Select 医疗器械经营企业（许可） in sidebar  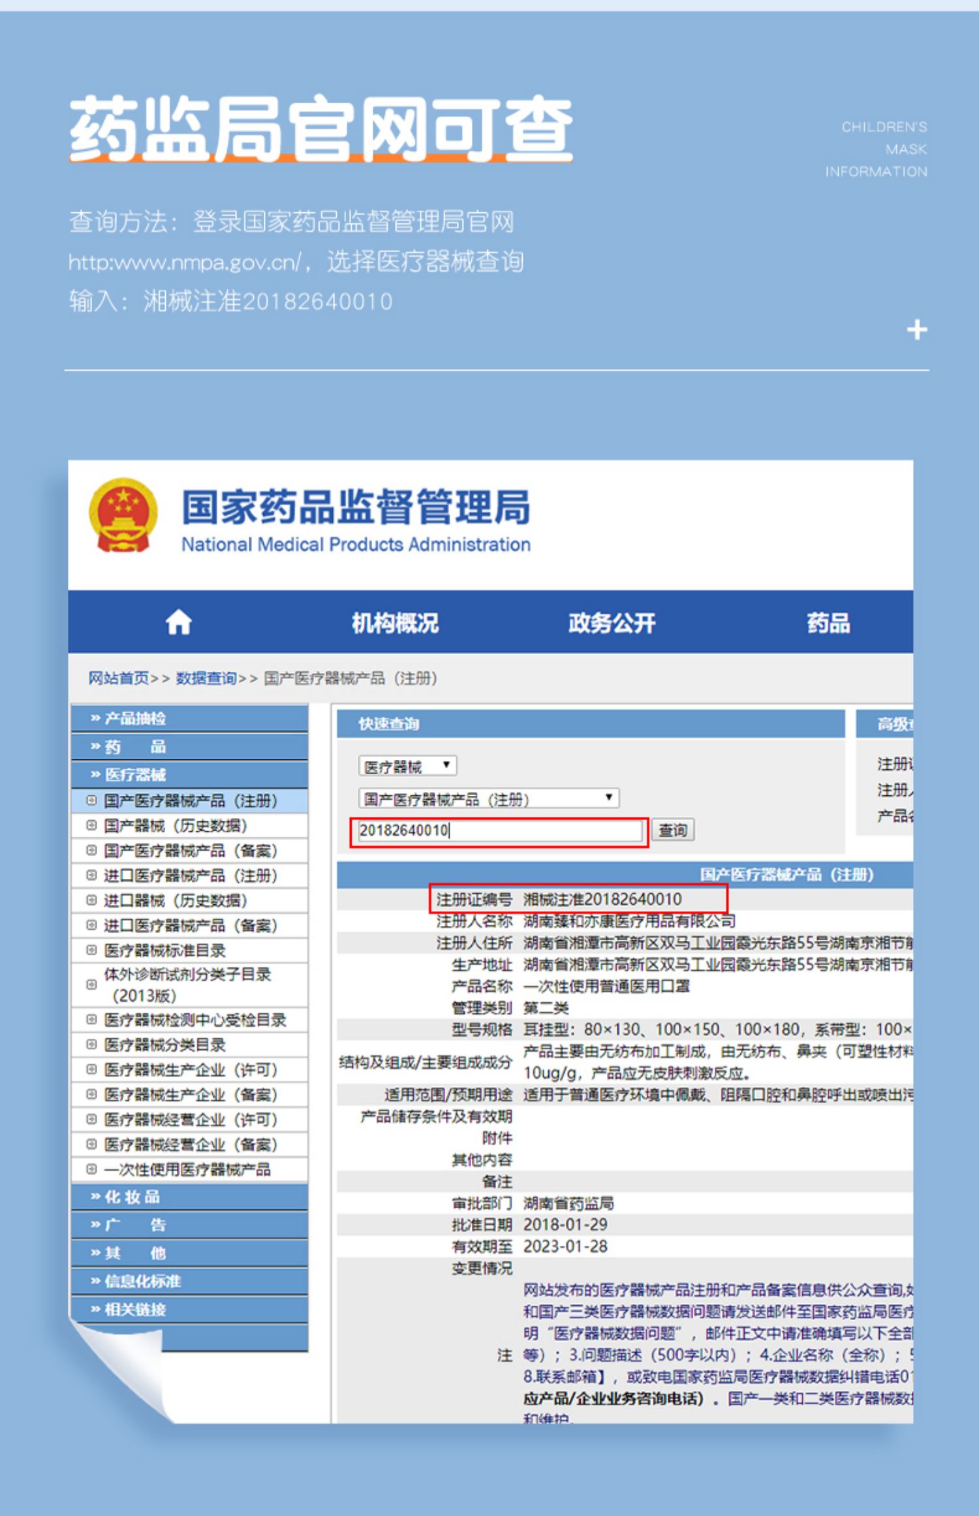[189, 1120]
